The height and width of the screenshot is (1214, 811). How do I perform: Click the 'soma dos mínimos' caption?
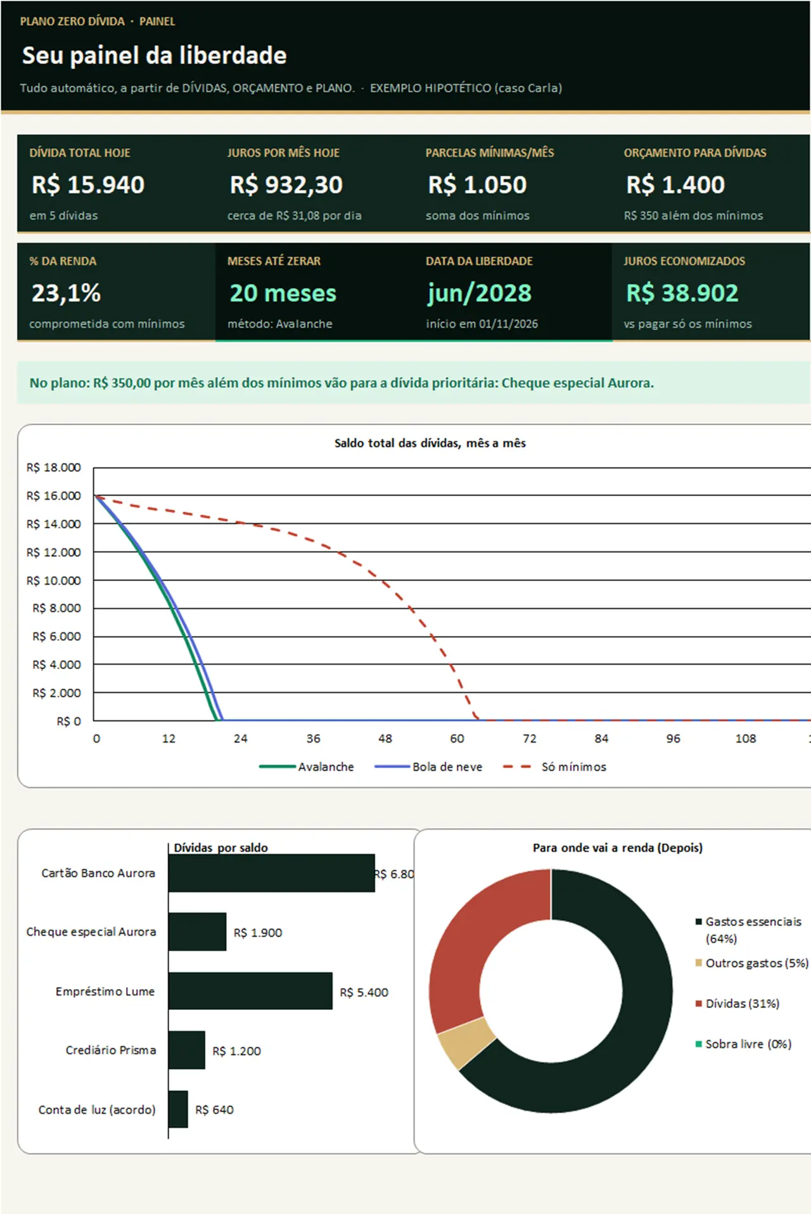tap(477, 215)
